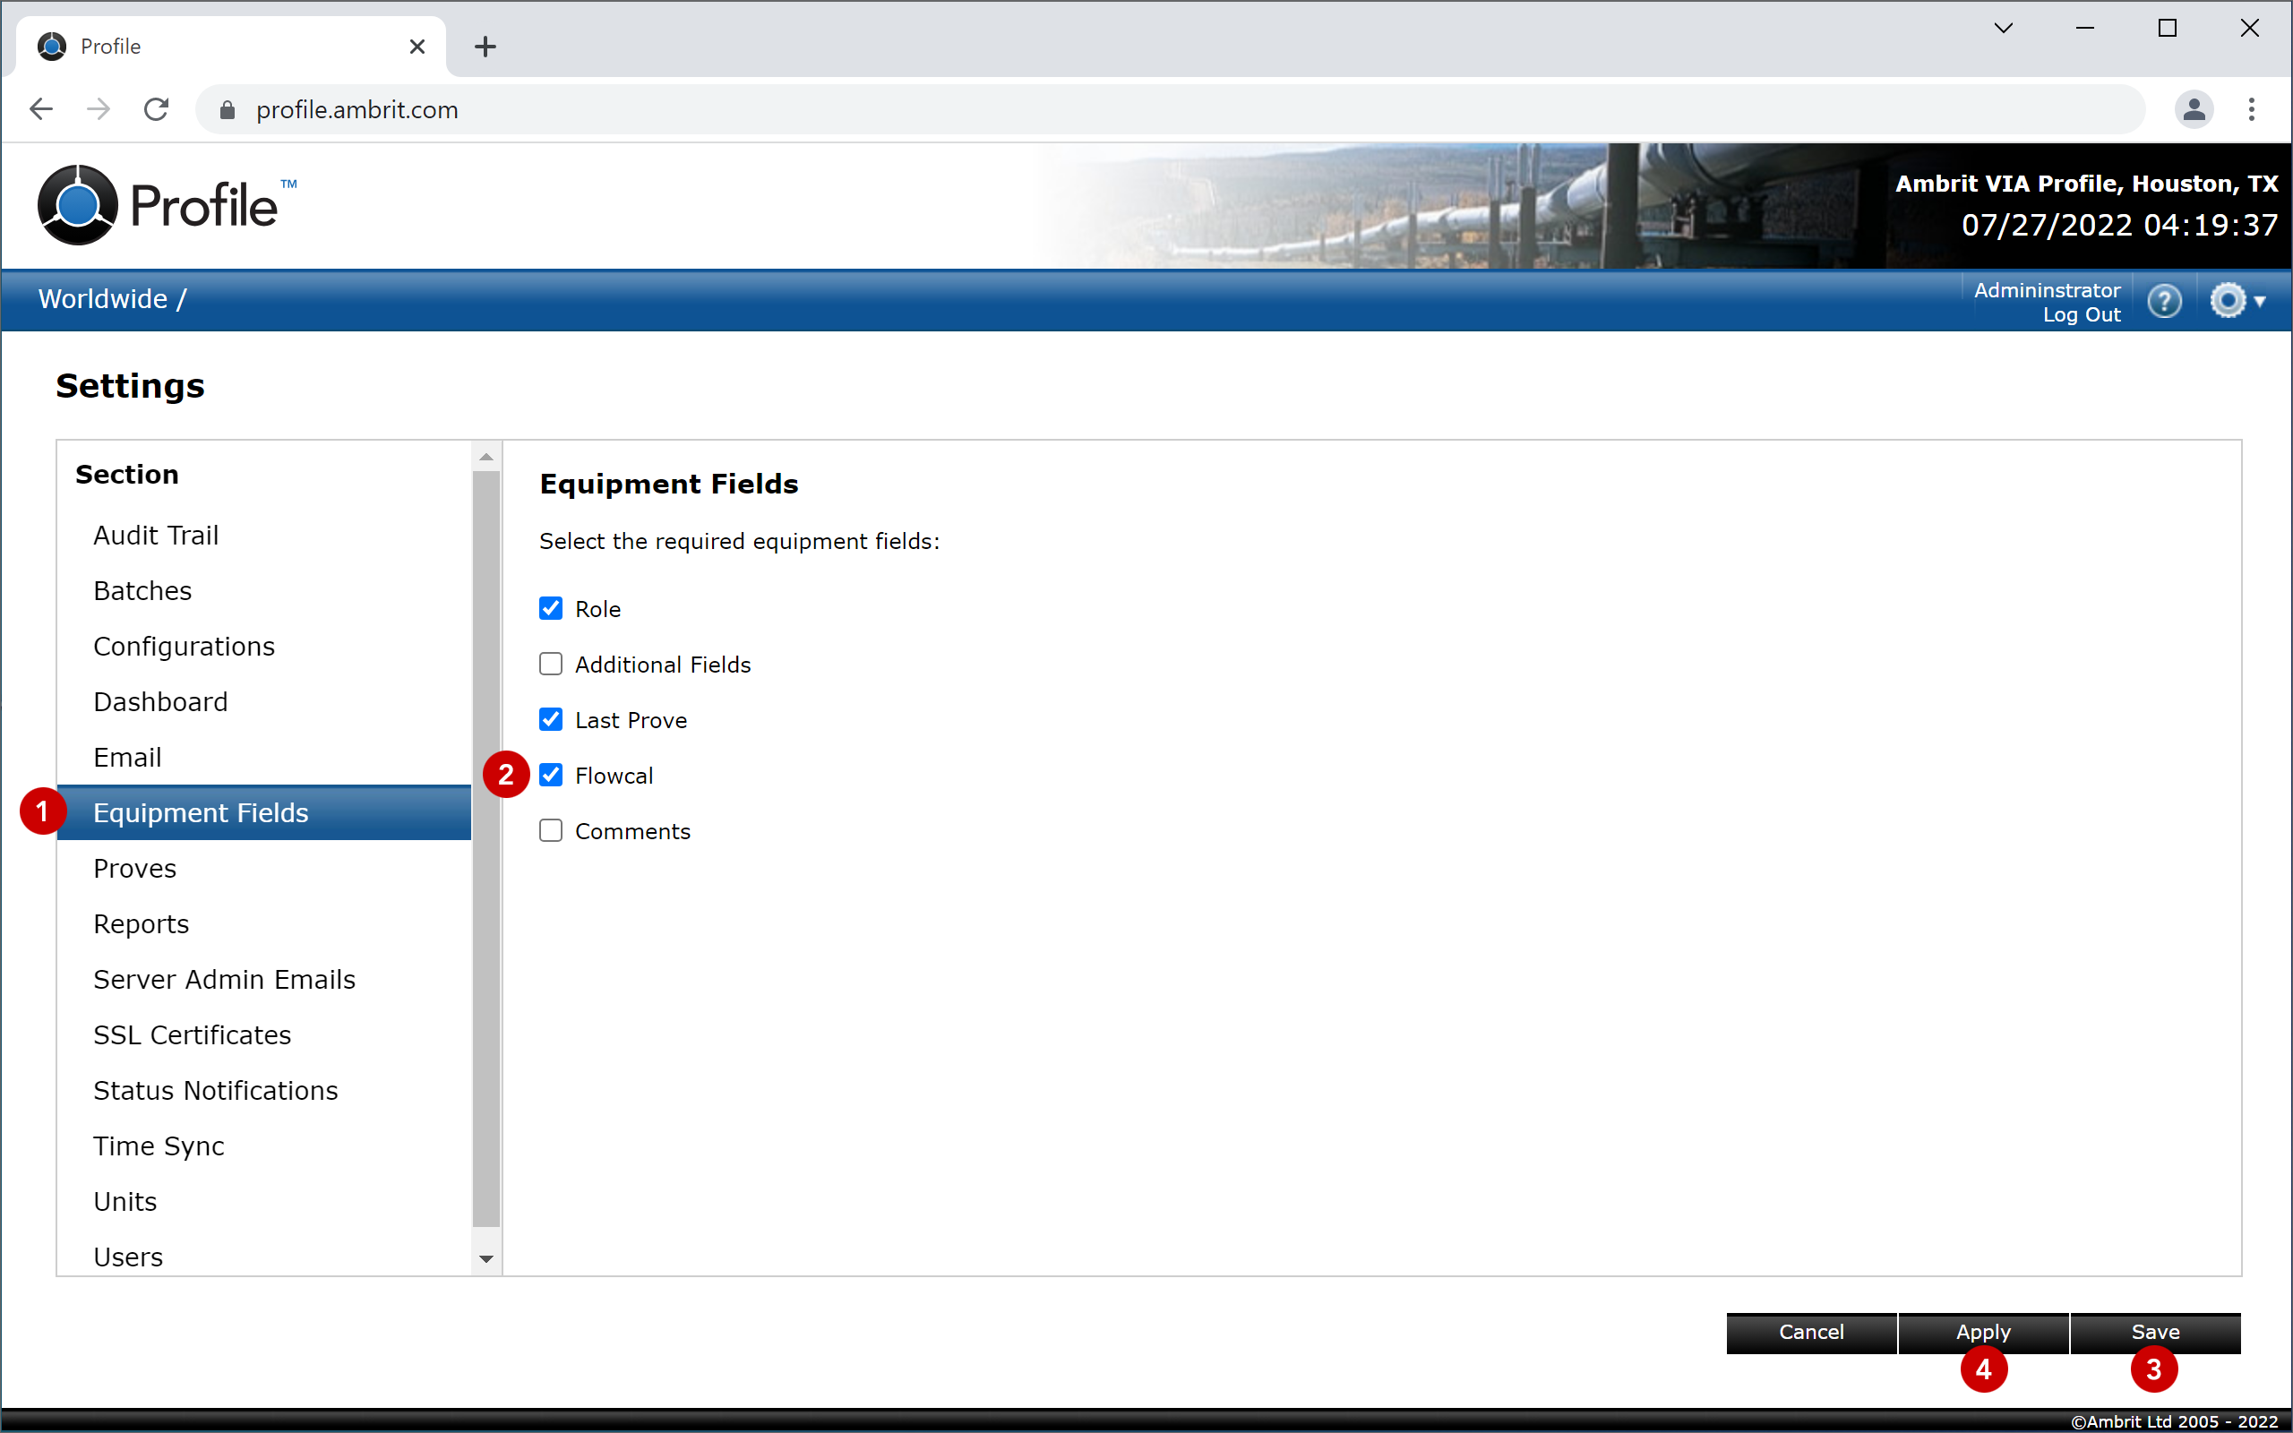Select Email section
2293x1433 pixels.
(x=264, y=758)
